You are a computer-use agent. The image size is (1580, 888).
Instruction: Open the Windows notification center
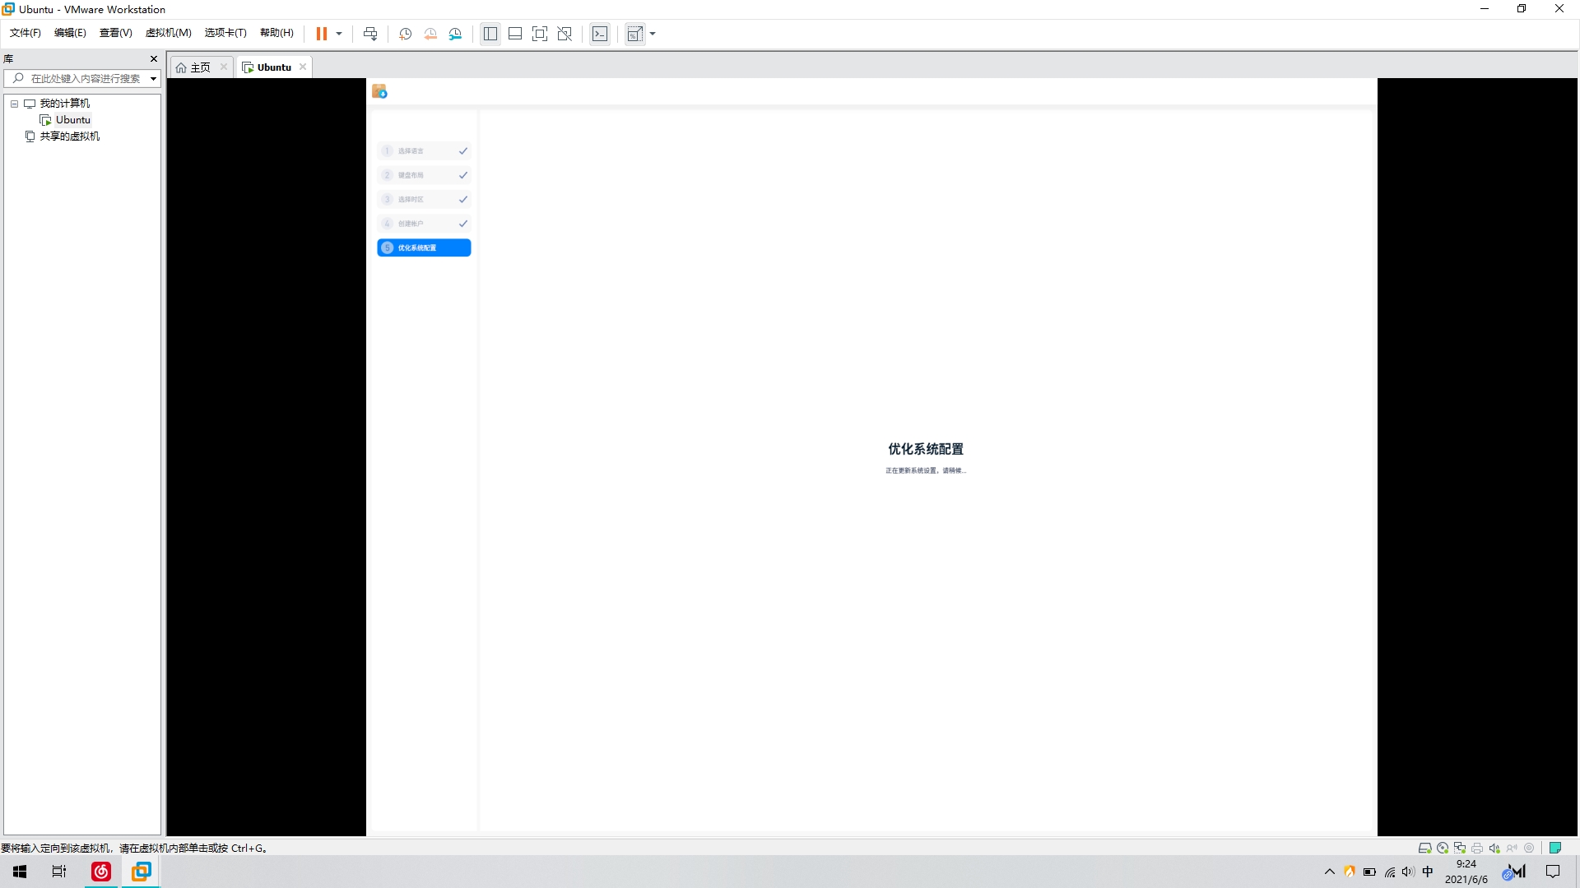coord(1553,872)
